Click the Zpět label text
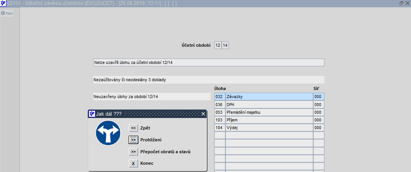Image resolution: width=411 pixels, height=172 pixels. (145, 128)
